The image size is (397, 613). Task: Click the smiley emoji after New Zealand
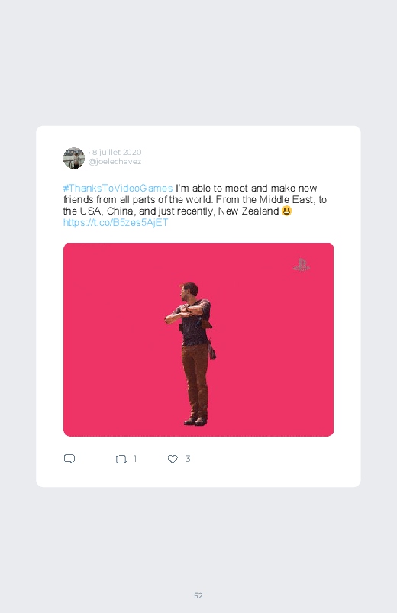(287, 211)
